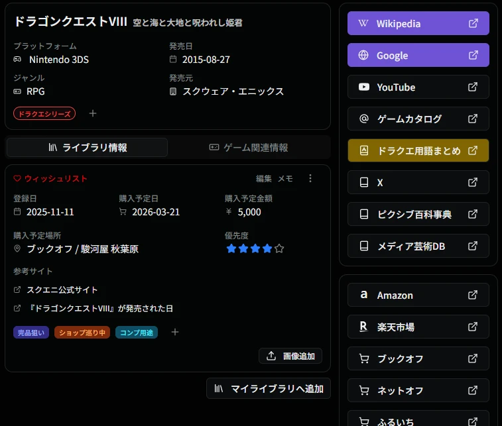The image size is (502, 426).
Task: Click external-link arrow on 楽天市場 row
Action: point(473,327)
